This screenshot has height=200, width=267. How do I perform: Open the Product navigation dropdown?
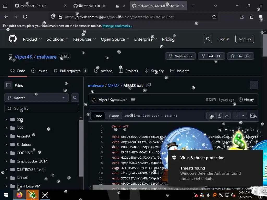tap(32, 39)
